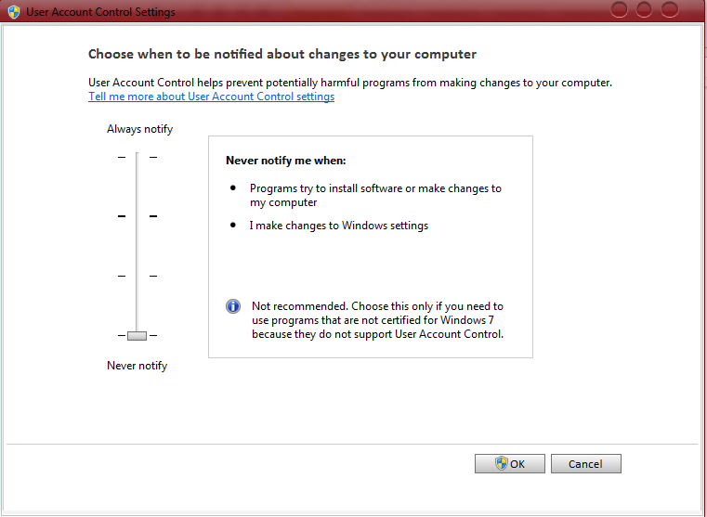Click the slider thumb at Never notify
The width and height of the screenshot is (707, 517).
click(137, 335)
